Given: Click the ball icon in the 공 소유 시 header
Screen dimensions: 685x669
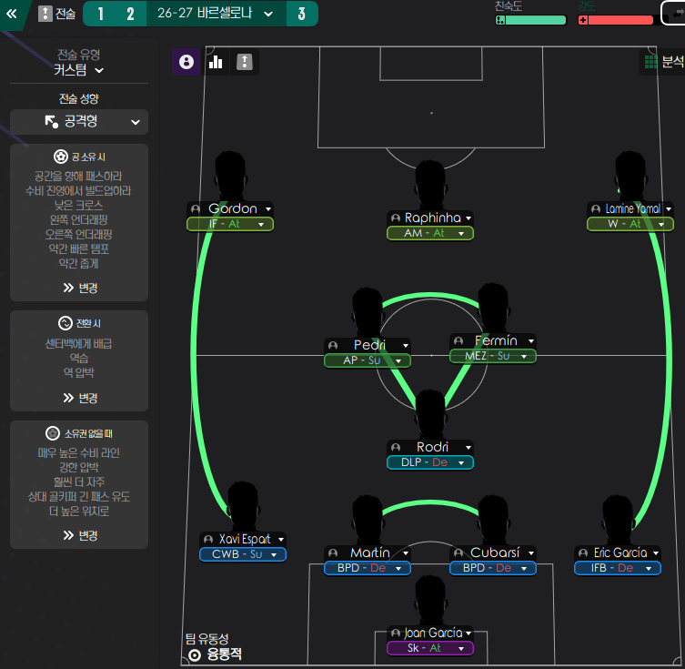Looking at the screenshot, I should click(x=61, y=157).
